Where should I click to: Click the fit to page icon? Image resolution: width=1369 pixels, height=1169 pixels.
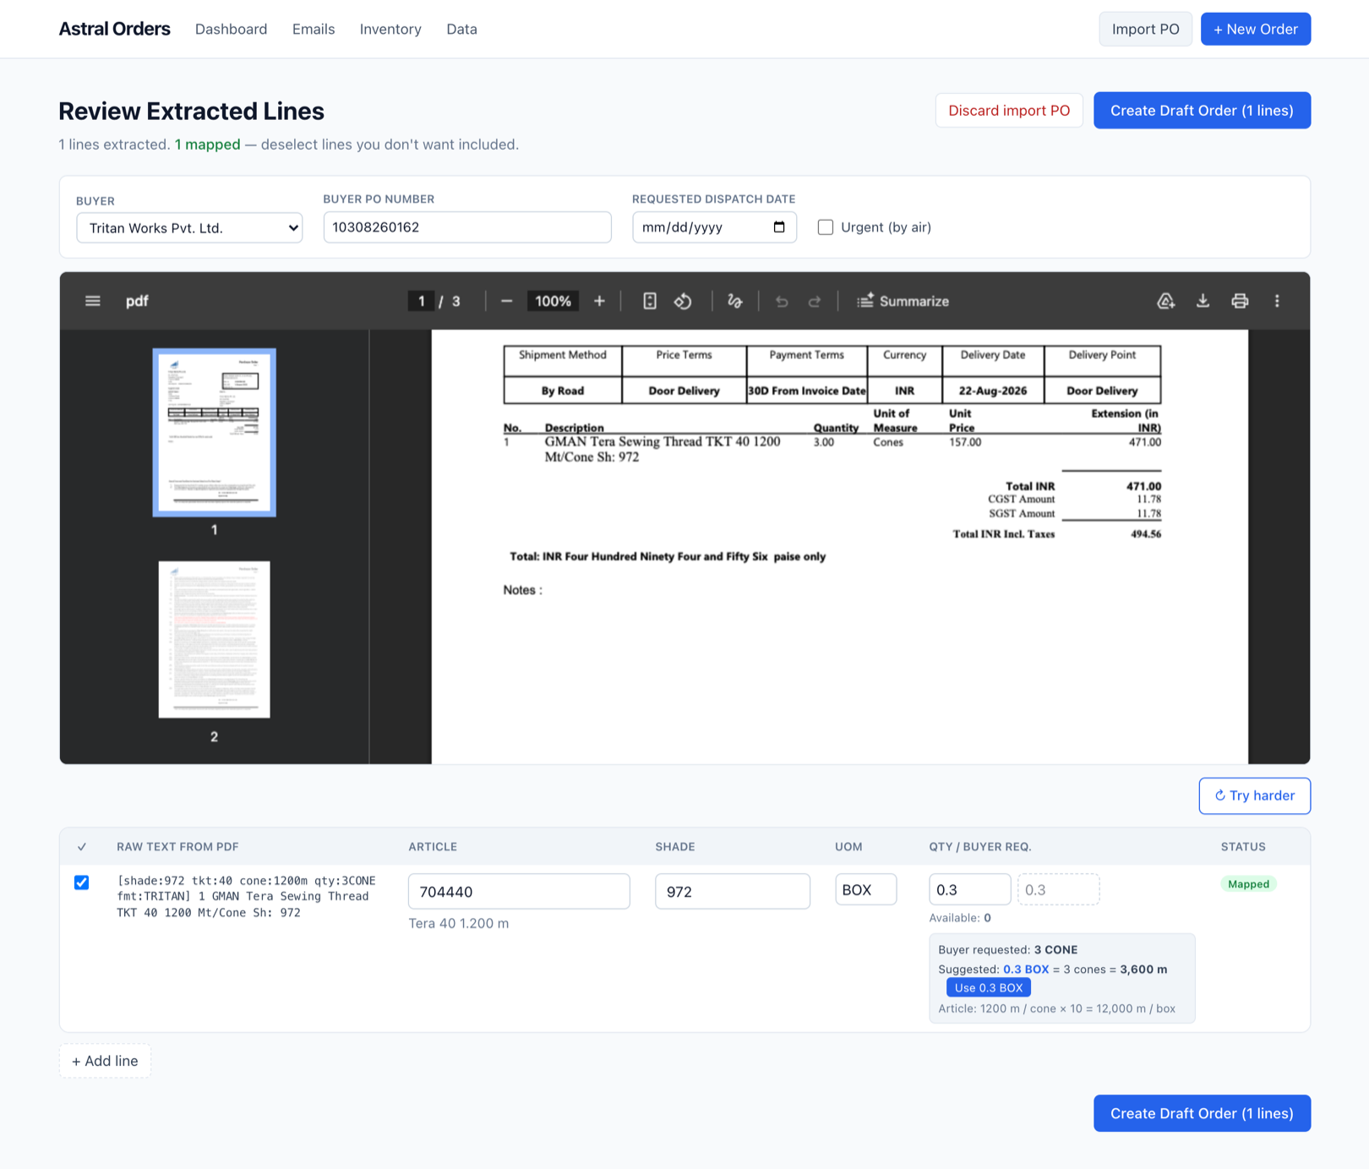coord(650,301)
